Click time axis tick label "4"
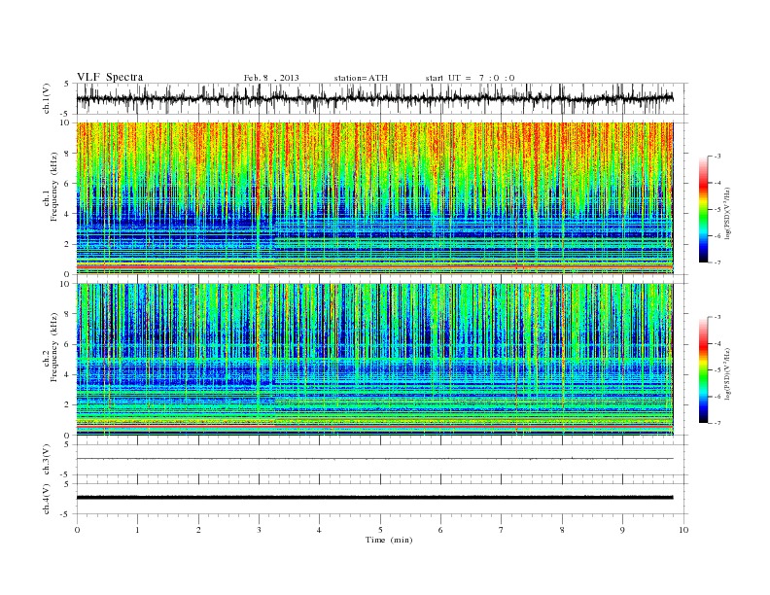Image resolution: width=770 pixels, height=595 pixels. pyautogui.click(x=319, y=530)
